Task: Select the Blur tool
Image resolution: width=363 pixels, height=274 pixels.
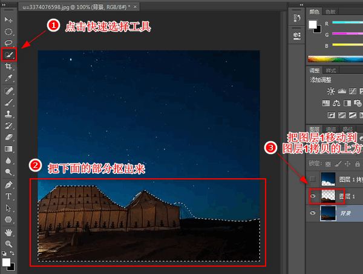Action: [8, 160]
